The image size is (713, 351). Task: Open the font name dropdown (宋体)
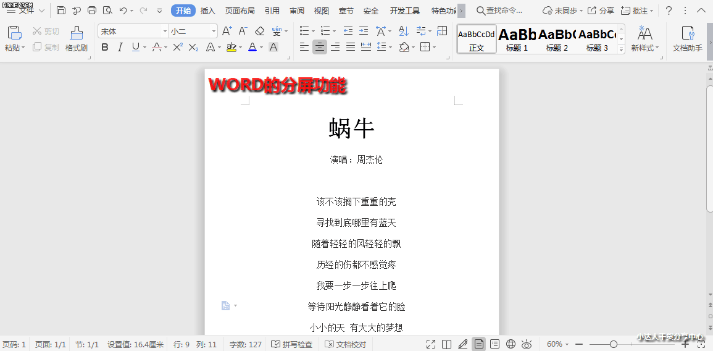click(165, 31)
